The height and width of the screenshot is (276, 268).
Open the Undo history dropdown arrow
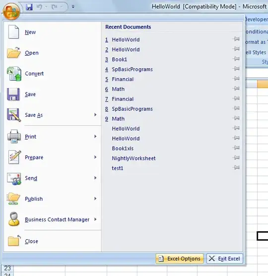coord(46,7)
